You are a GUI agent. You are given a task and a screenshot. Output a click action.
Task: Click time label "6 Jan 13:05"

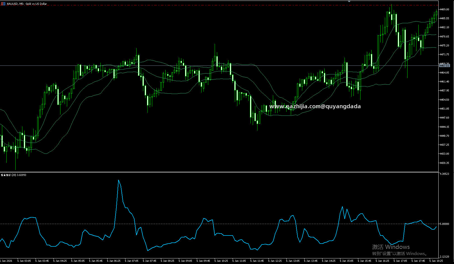click(293, 261)
